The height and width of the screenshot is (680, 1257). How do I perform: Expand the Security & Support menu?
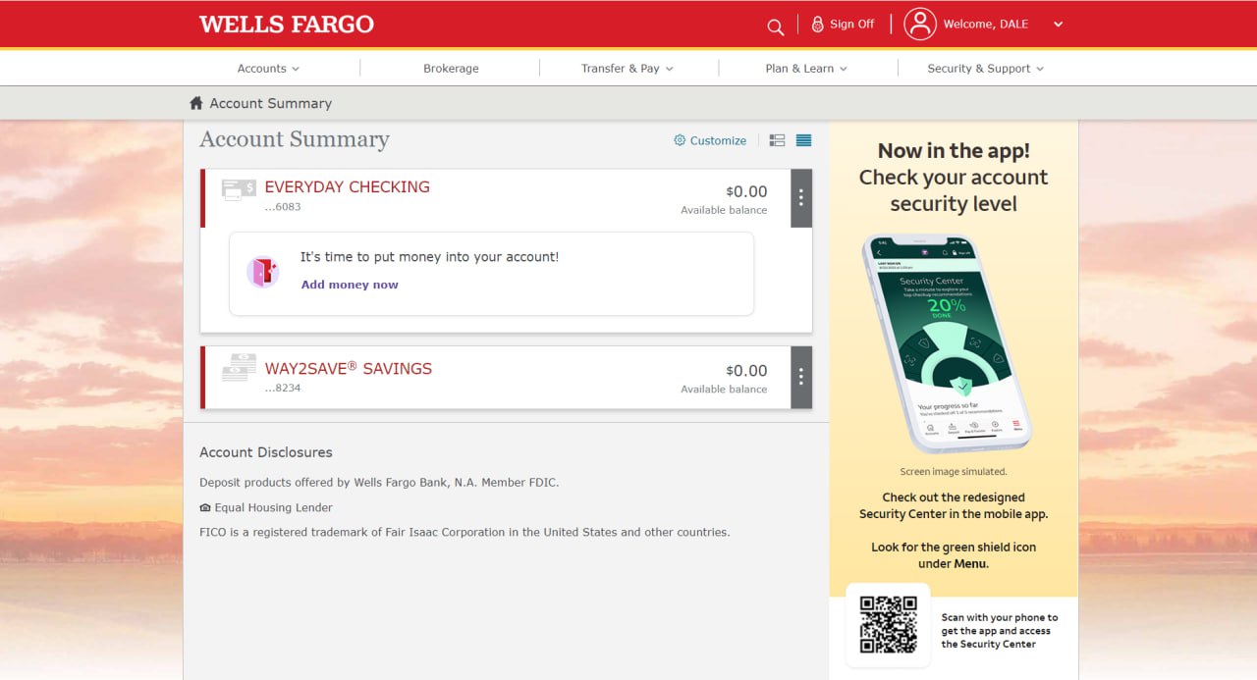[986, 69]
